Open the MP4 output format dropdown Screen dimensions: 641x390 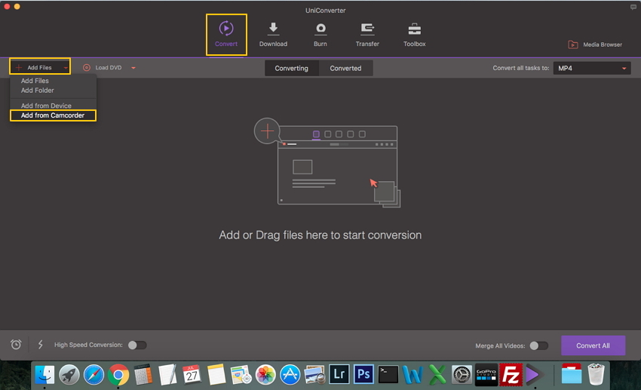click(591, 69)
